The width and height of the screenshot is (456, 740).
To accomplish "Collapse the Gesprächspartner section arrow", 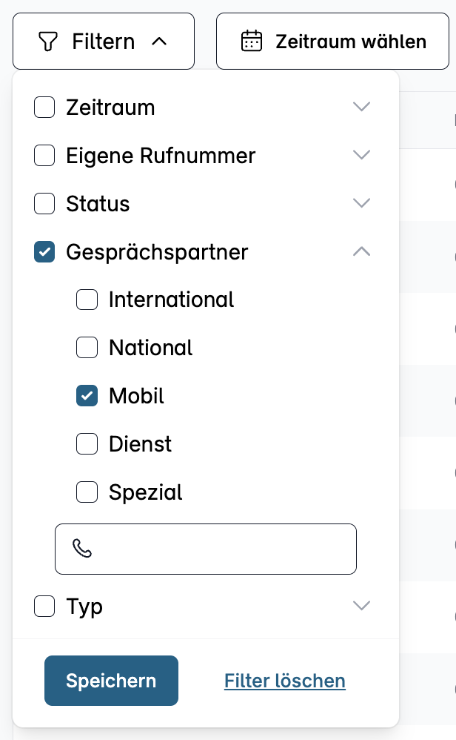I will point(361,252).
